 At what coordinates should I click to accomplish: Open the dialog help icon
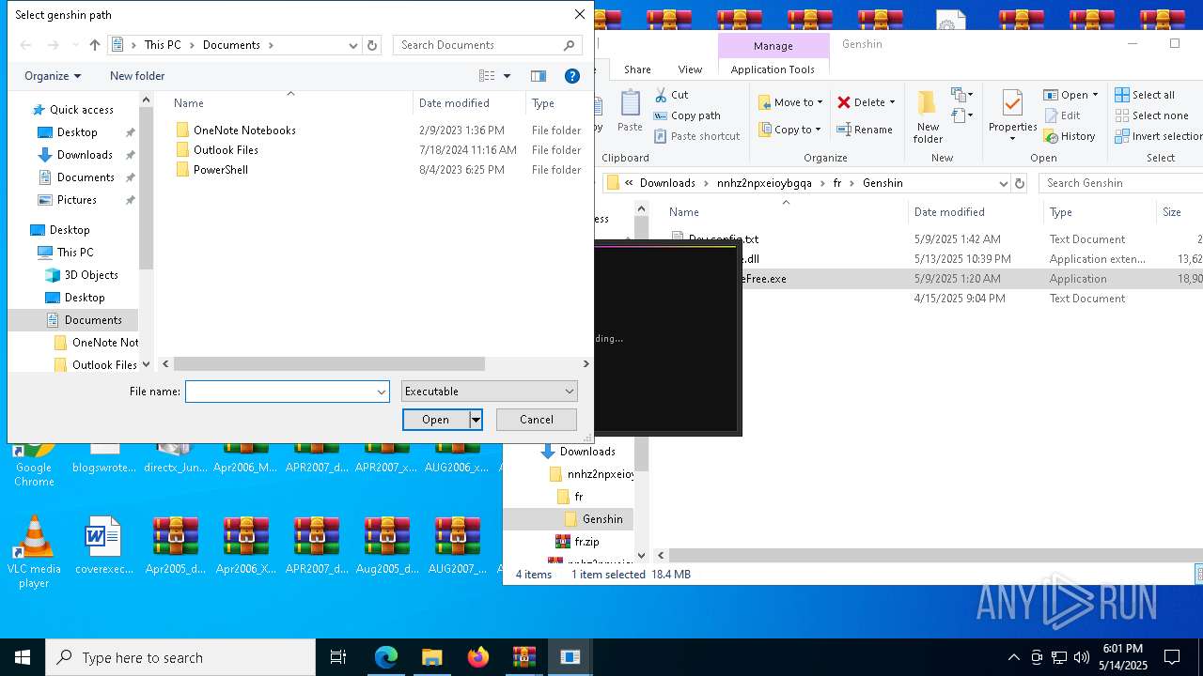(x=571, y=76)
